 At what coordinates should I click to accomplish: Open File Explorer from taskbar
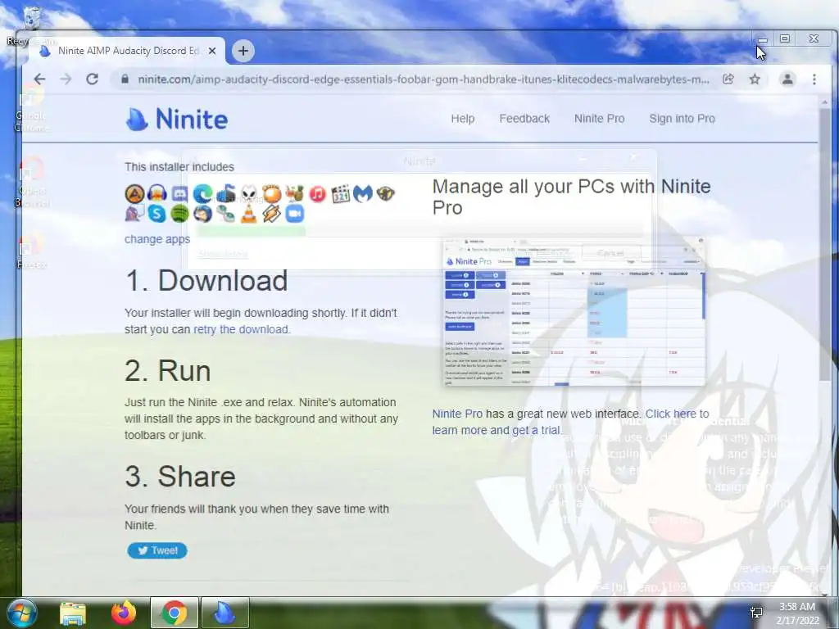coord(73,613)
